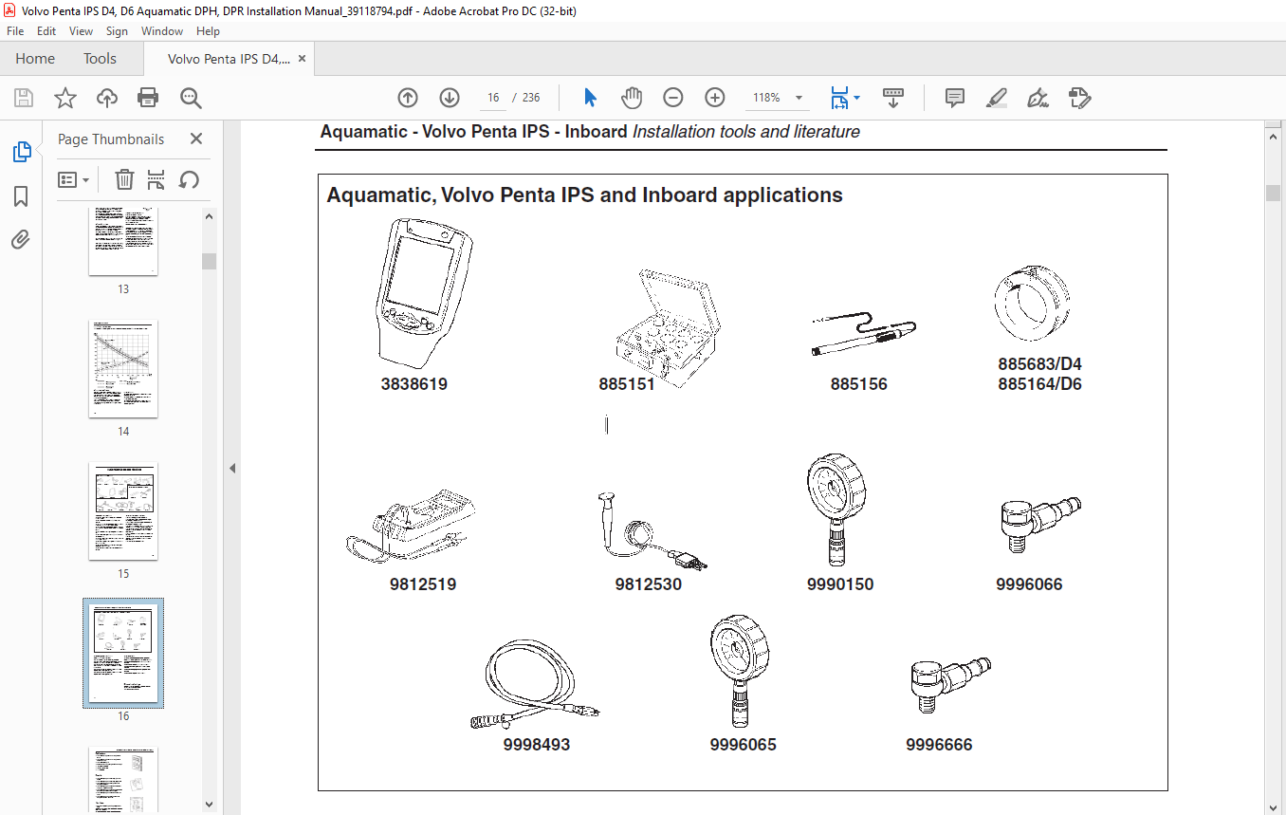Open the Edit menu
The height and width of the screenshot is (815, 1286).
[x=46, y=31]
